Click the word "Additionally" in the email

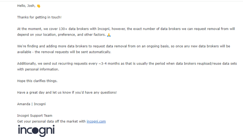point(27,63)
